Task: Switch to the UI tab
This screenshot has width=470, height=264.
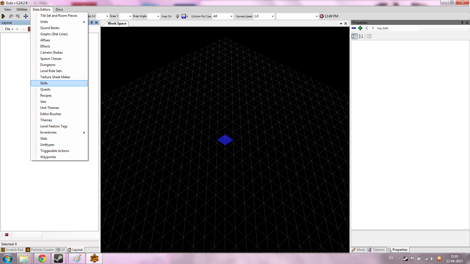Action: tap(61, 250)
